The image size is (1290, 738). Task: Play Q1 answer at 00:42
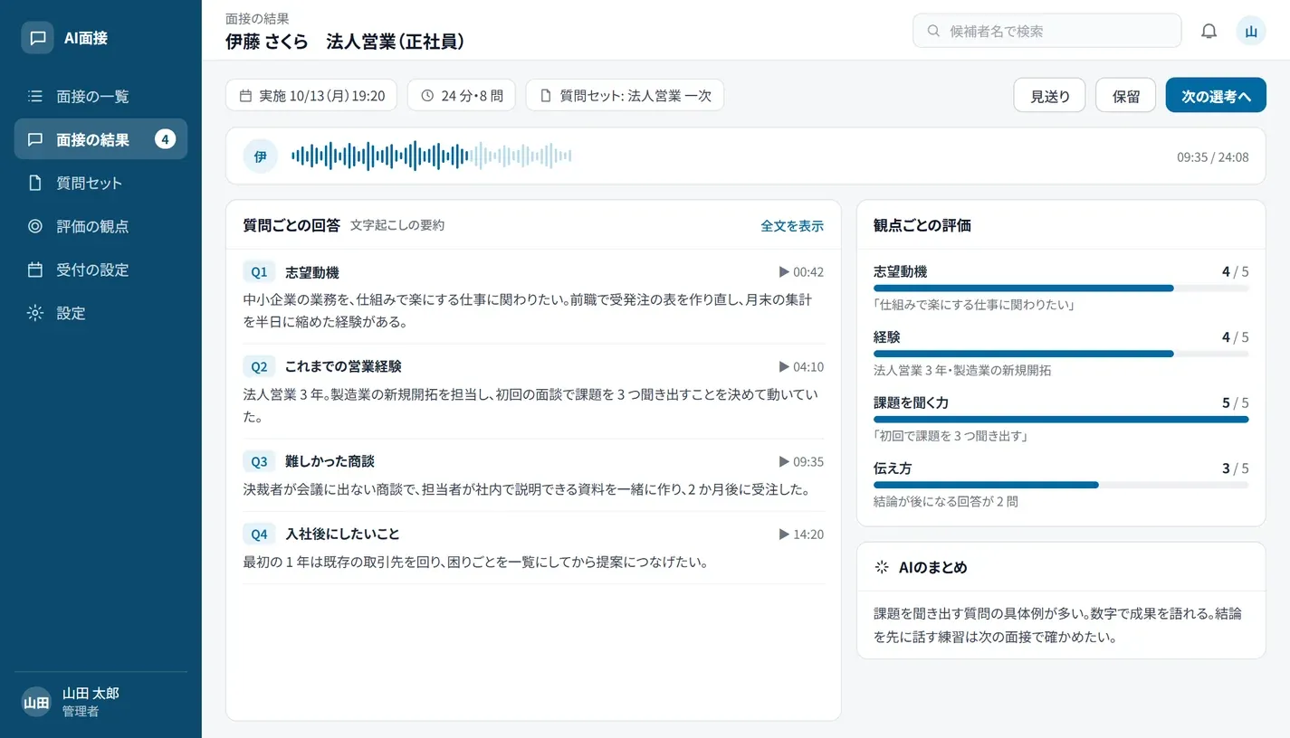[x=801, y=272]
